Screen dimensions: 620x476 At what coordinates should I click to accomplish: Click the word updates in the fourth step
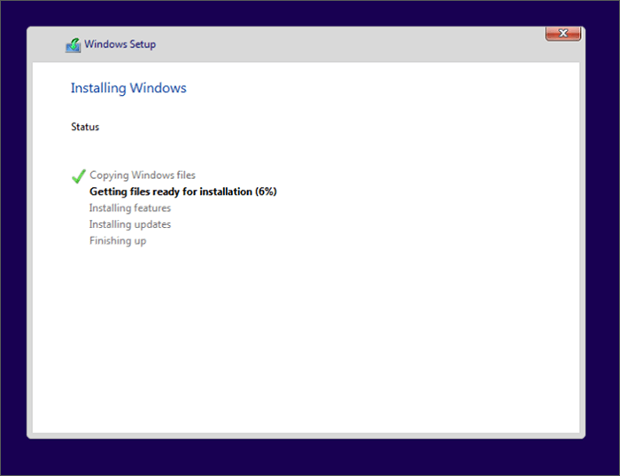tap(152, 225)
